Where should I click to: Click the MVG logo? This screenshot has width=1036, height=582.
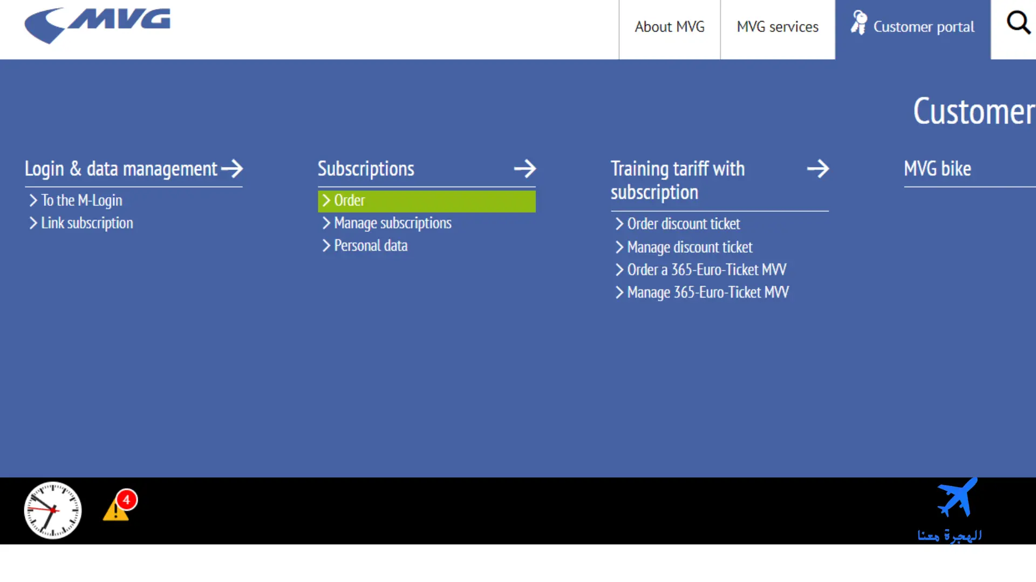click(98, 25)
